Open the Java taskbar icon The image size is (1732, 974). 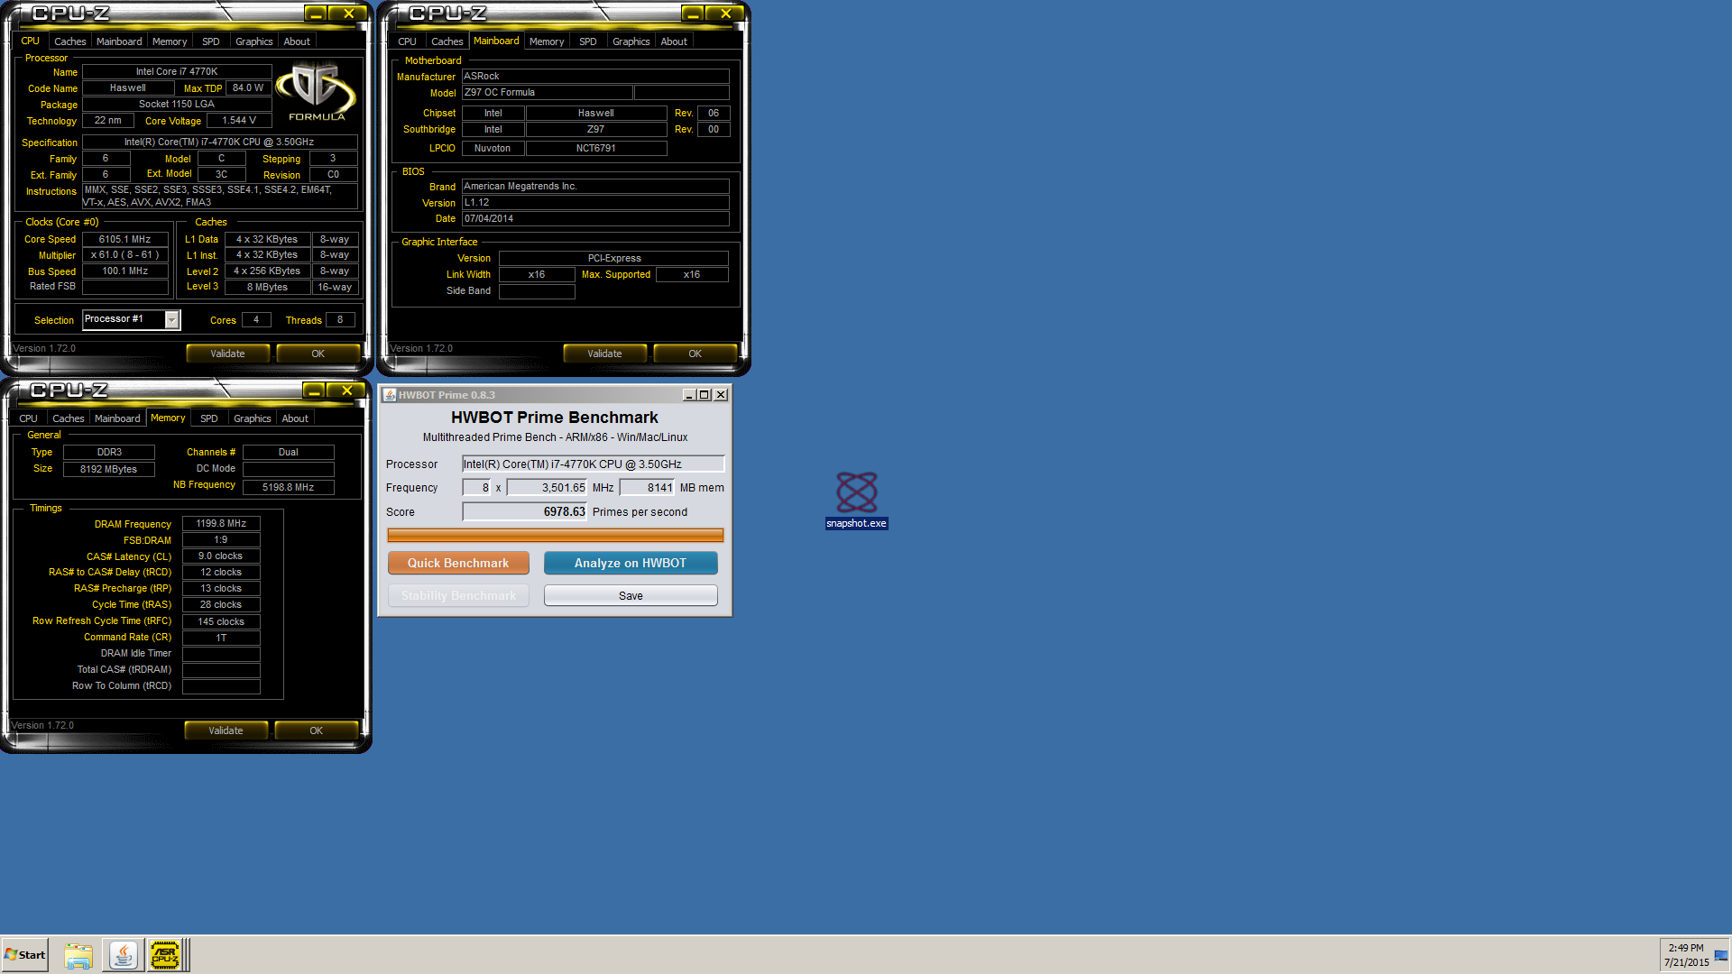click(123, 955)
